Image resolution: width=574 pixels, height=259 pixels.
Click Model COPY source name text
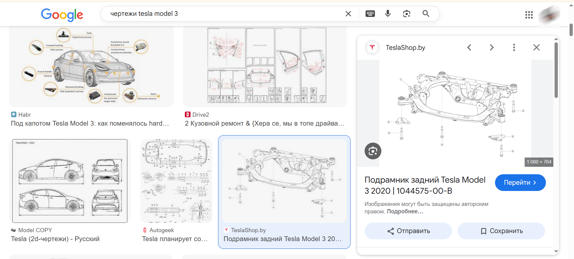(x=35, y=230)
